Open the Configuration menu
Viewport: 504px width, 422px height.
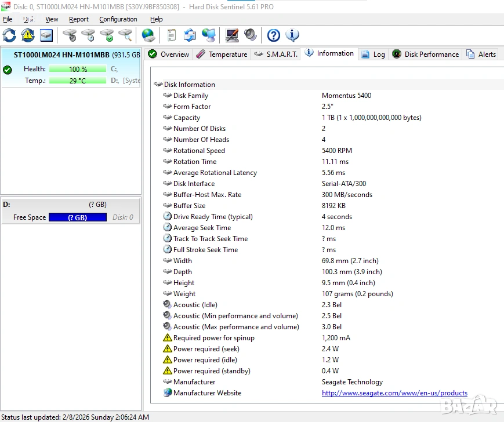tap(118, 19)
